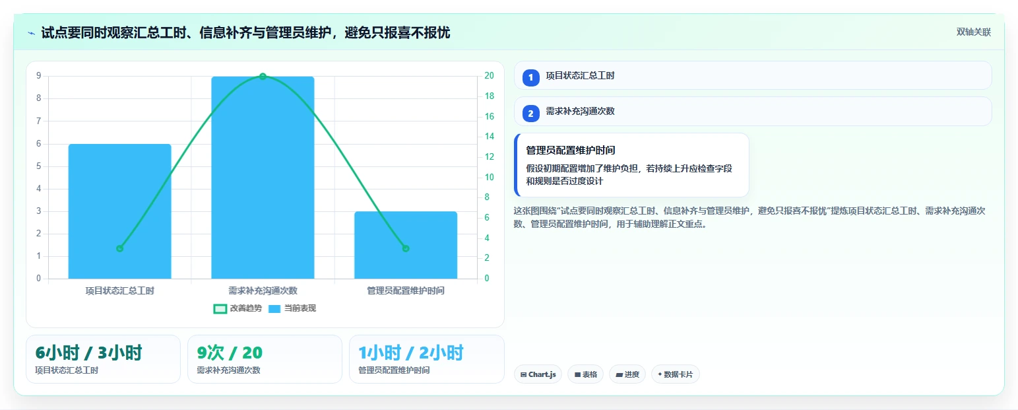This screenshot has height=410, width=1018.
Task: Open the 1小时 / 2小时 data card
Action: 427,359
